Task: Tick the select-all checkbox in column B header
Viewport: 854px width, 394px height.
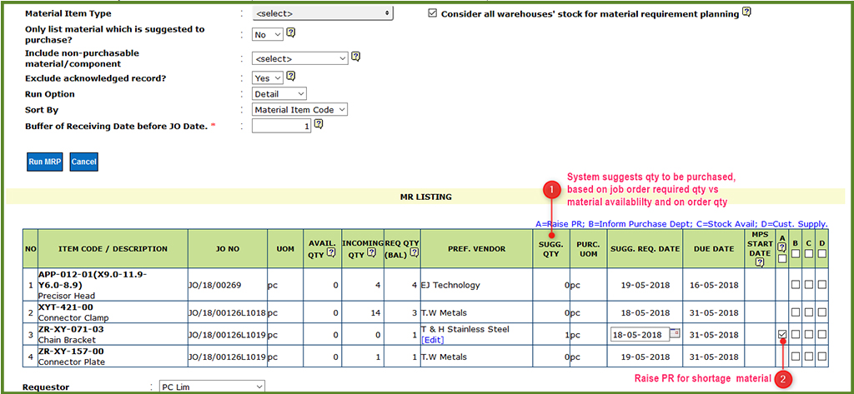Action: click(796, 253)
